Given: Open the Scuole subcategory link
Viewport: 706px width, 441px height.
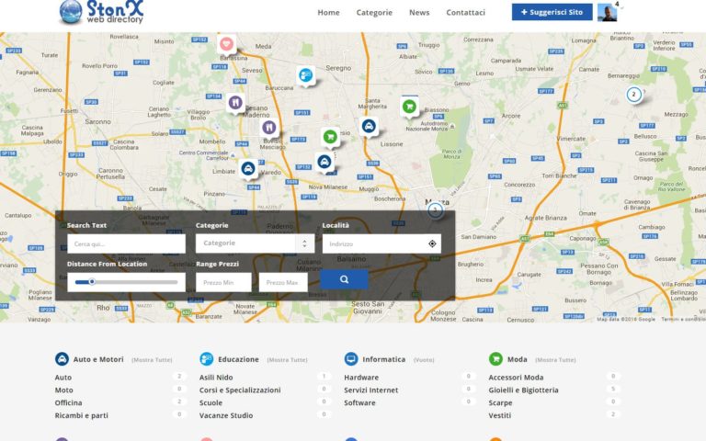Looking at the screenshot, I should click(211, 402).
